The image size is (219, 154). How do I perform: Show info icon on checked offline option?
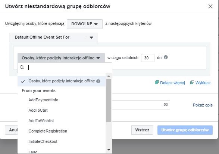[98, 81]
